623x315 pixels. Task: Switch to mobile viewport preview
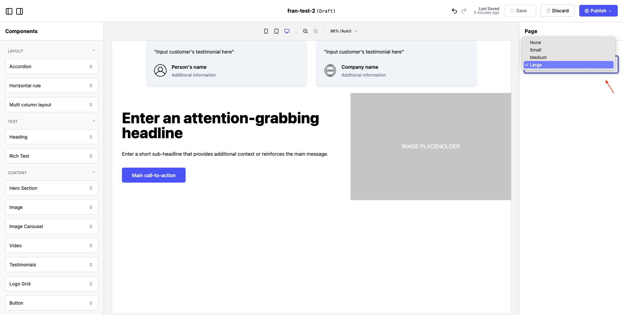tap(266, 31)
